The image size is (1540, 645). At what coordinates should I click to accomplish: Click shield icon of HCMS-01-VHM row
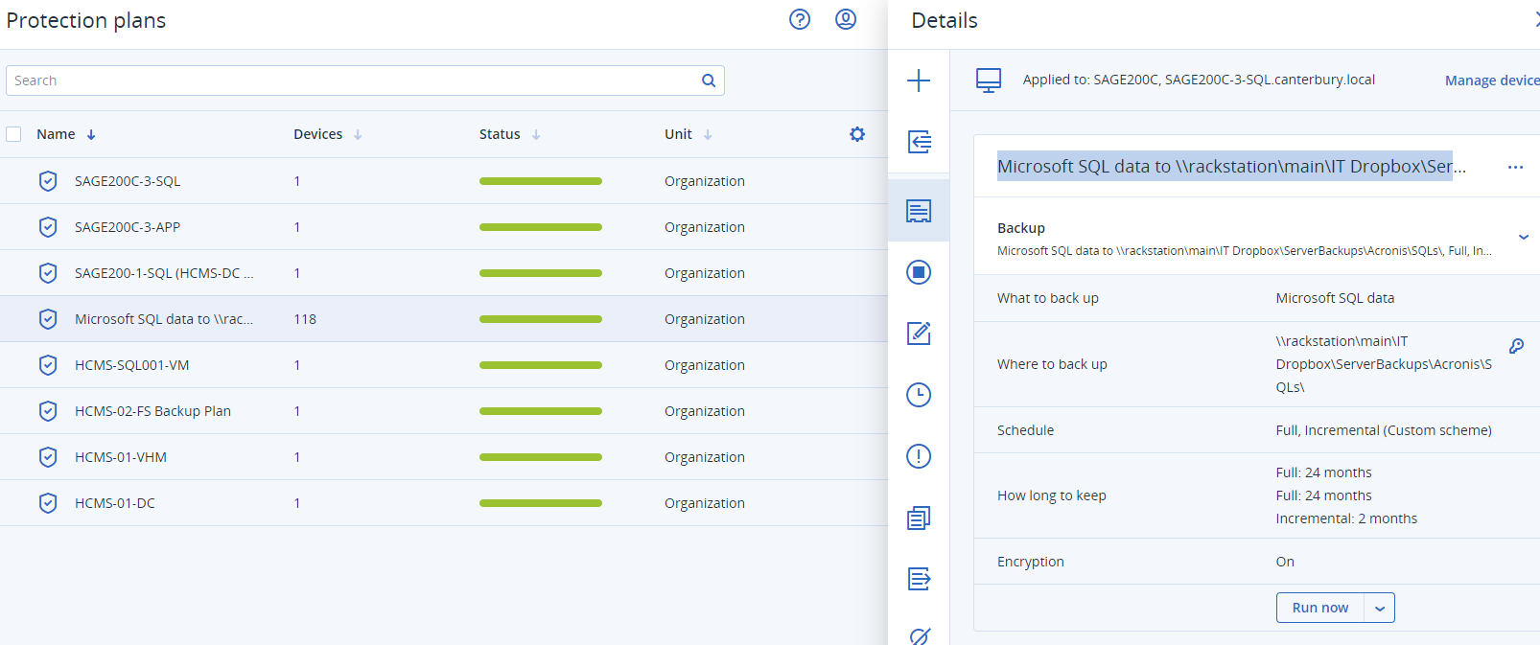[48, 457]
